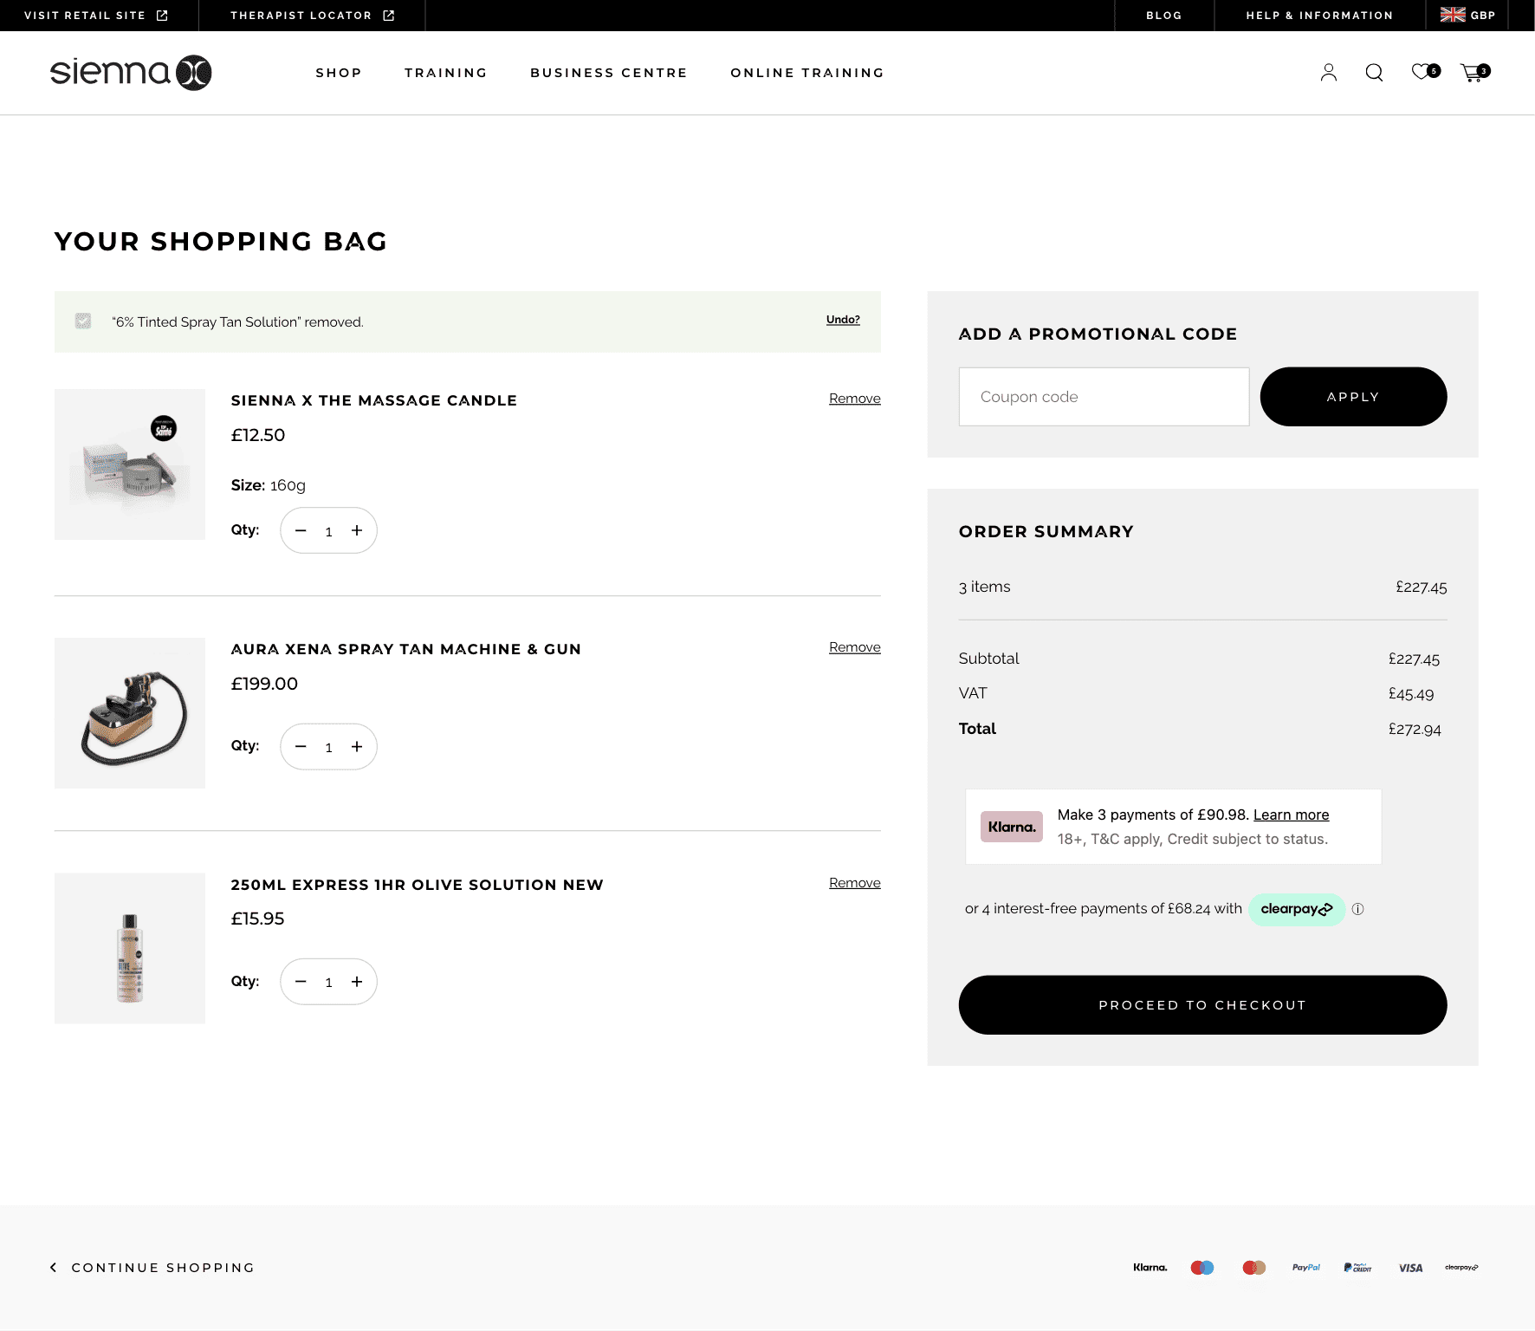This screenshot has width=1535, height=1331.
Task: Open the shopping cart icon
Action: pos(1473,73)
